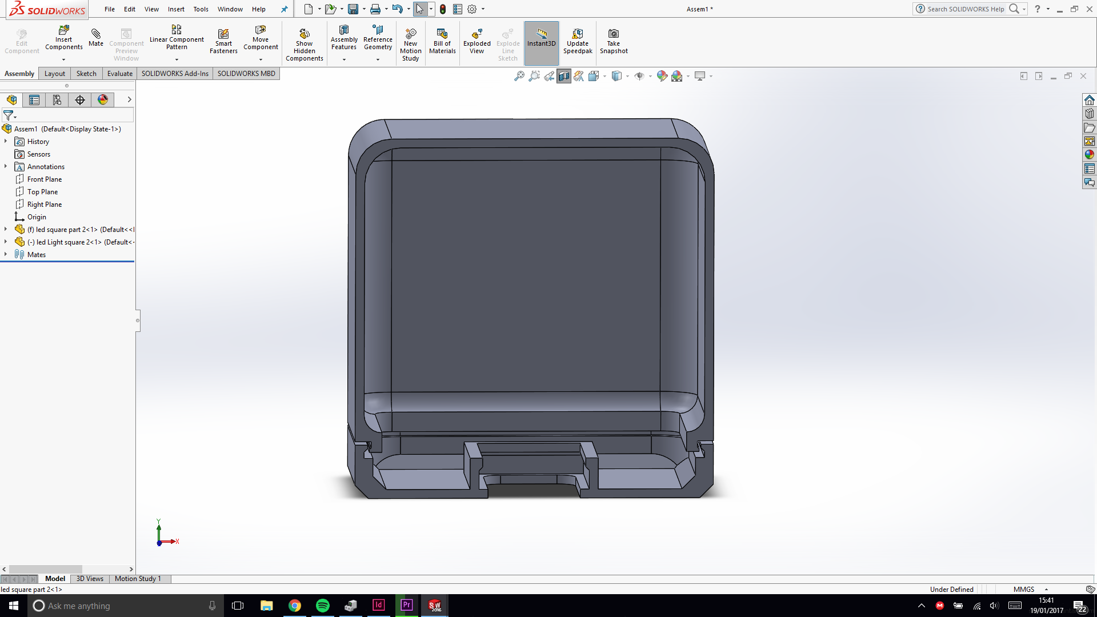The image size is (1097, 617).
Task: Switch to the Evaluate tab
Action: tap(120, 74)
